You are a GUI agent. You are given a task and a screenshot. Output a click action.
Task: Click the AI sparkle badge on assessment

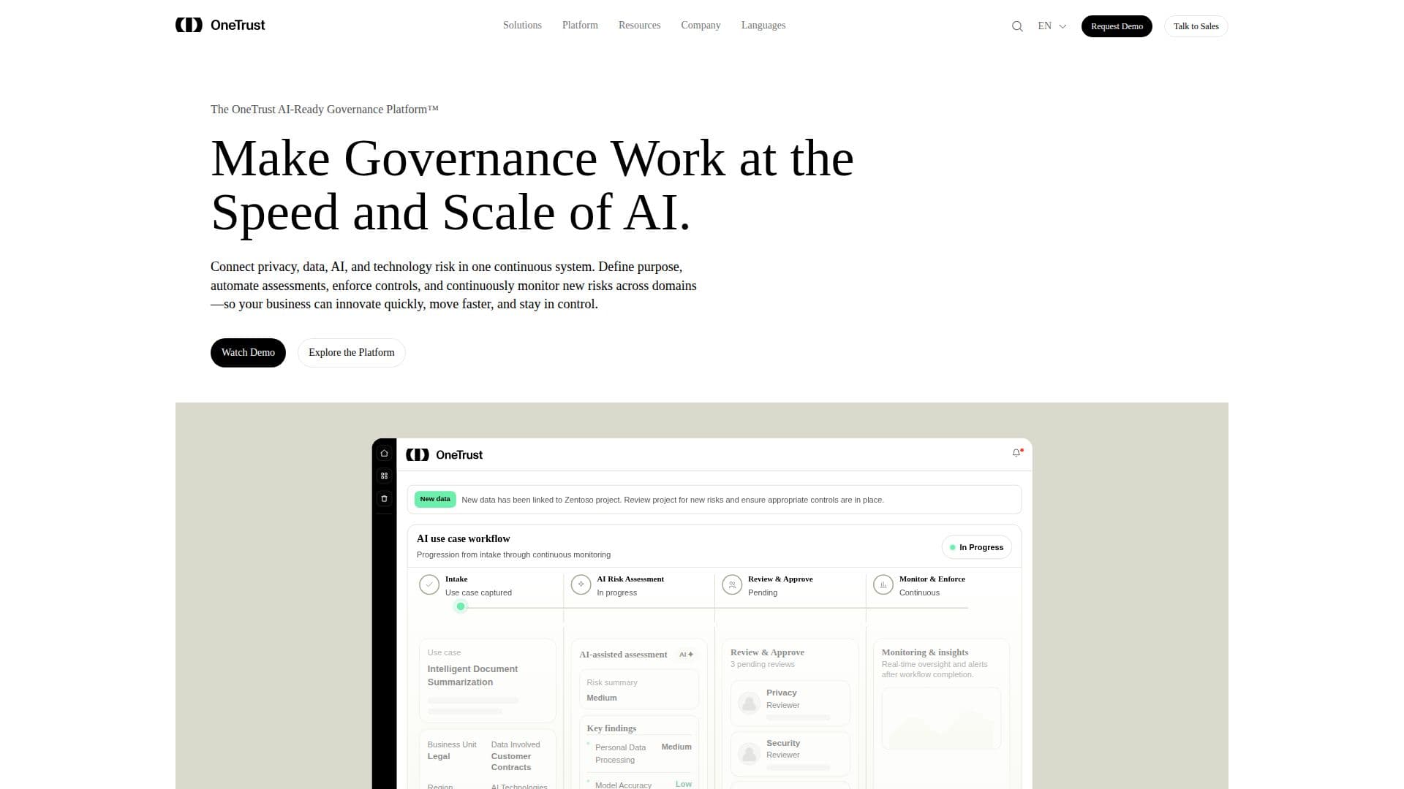tap(686, 655)
